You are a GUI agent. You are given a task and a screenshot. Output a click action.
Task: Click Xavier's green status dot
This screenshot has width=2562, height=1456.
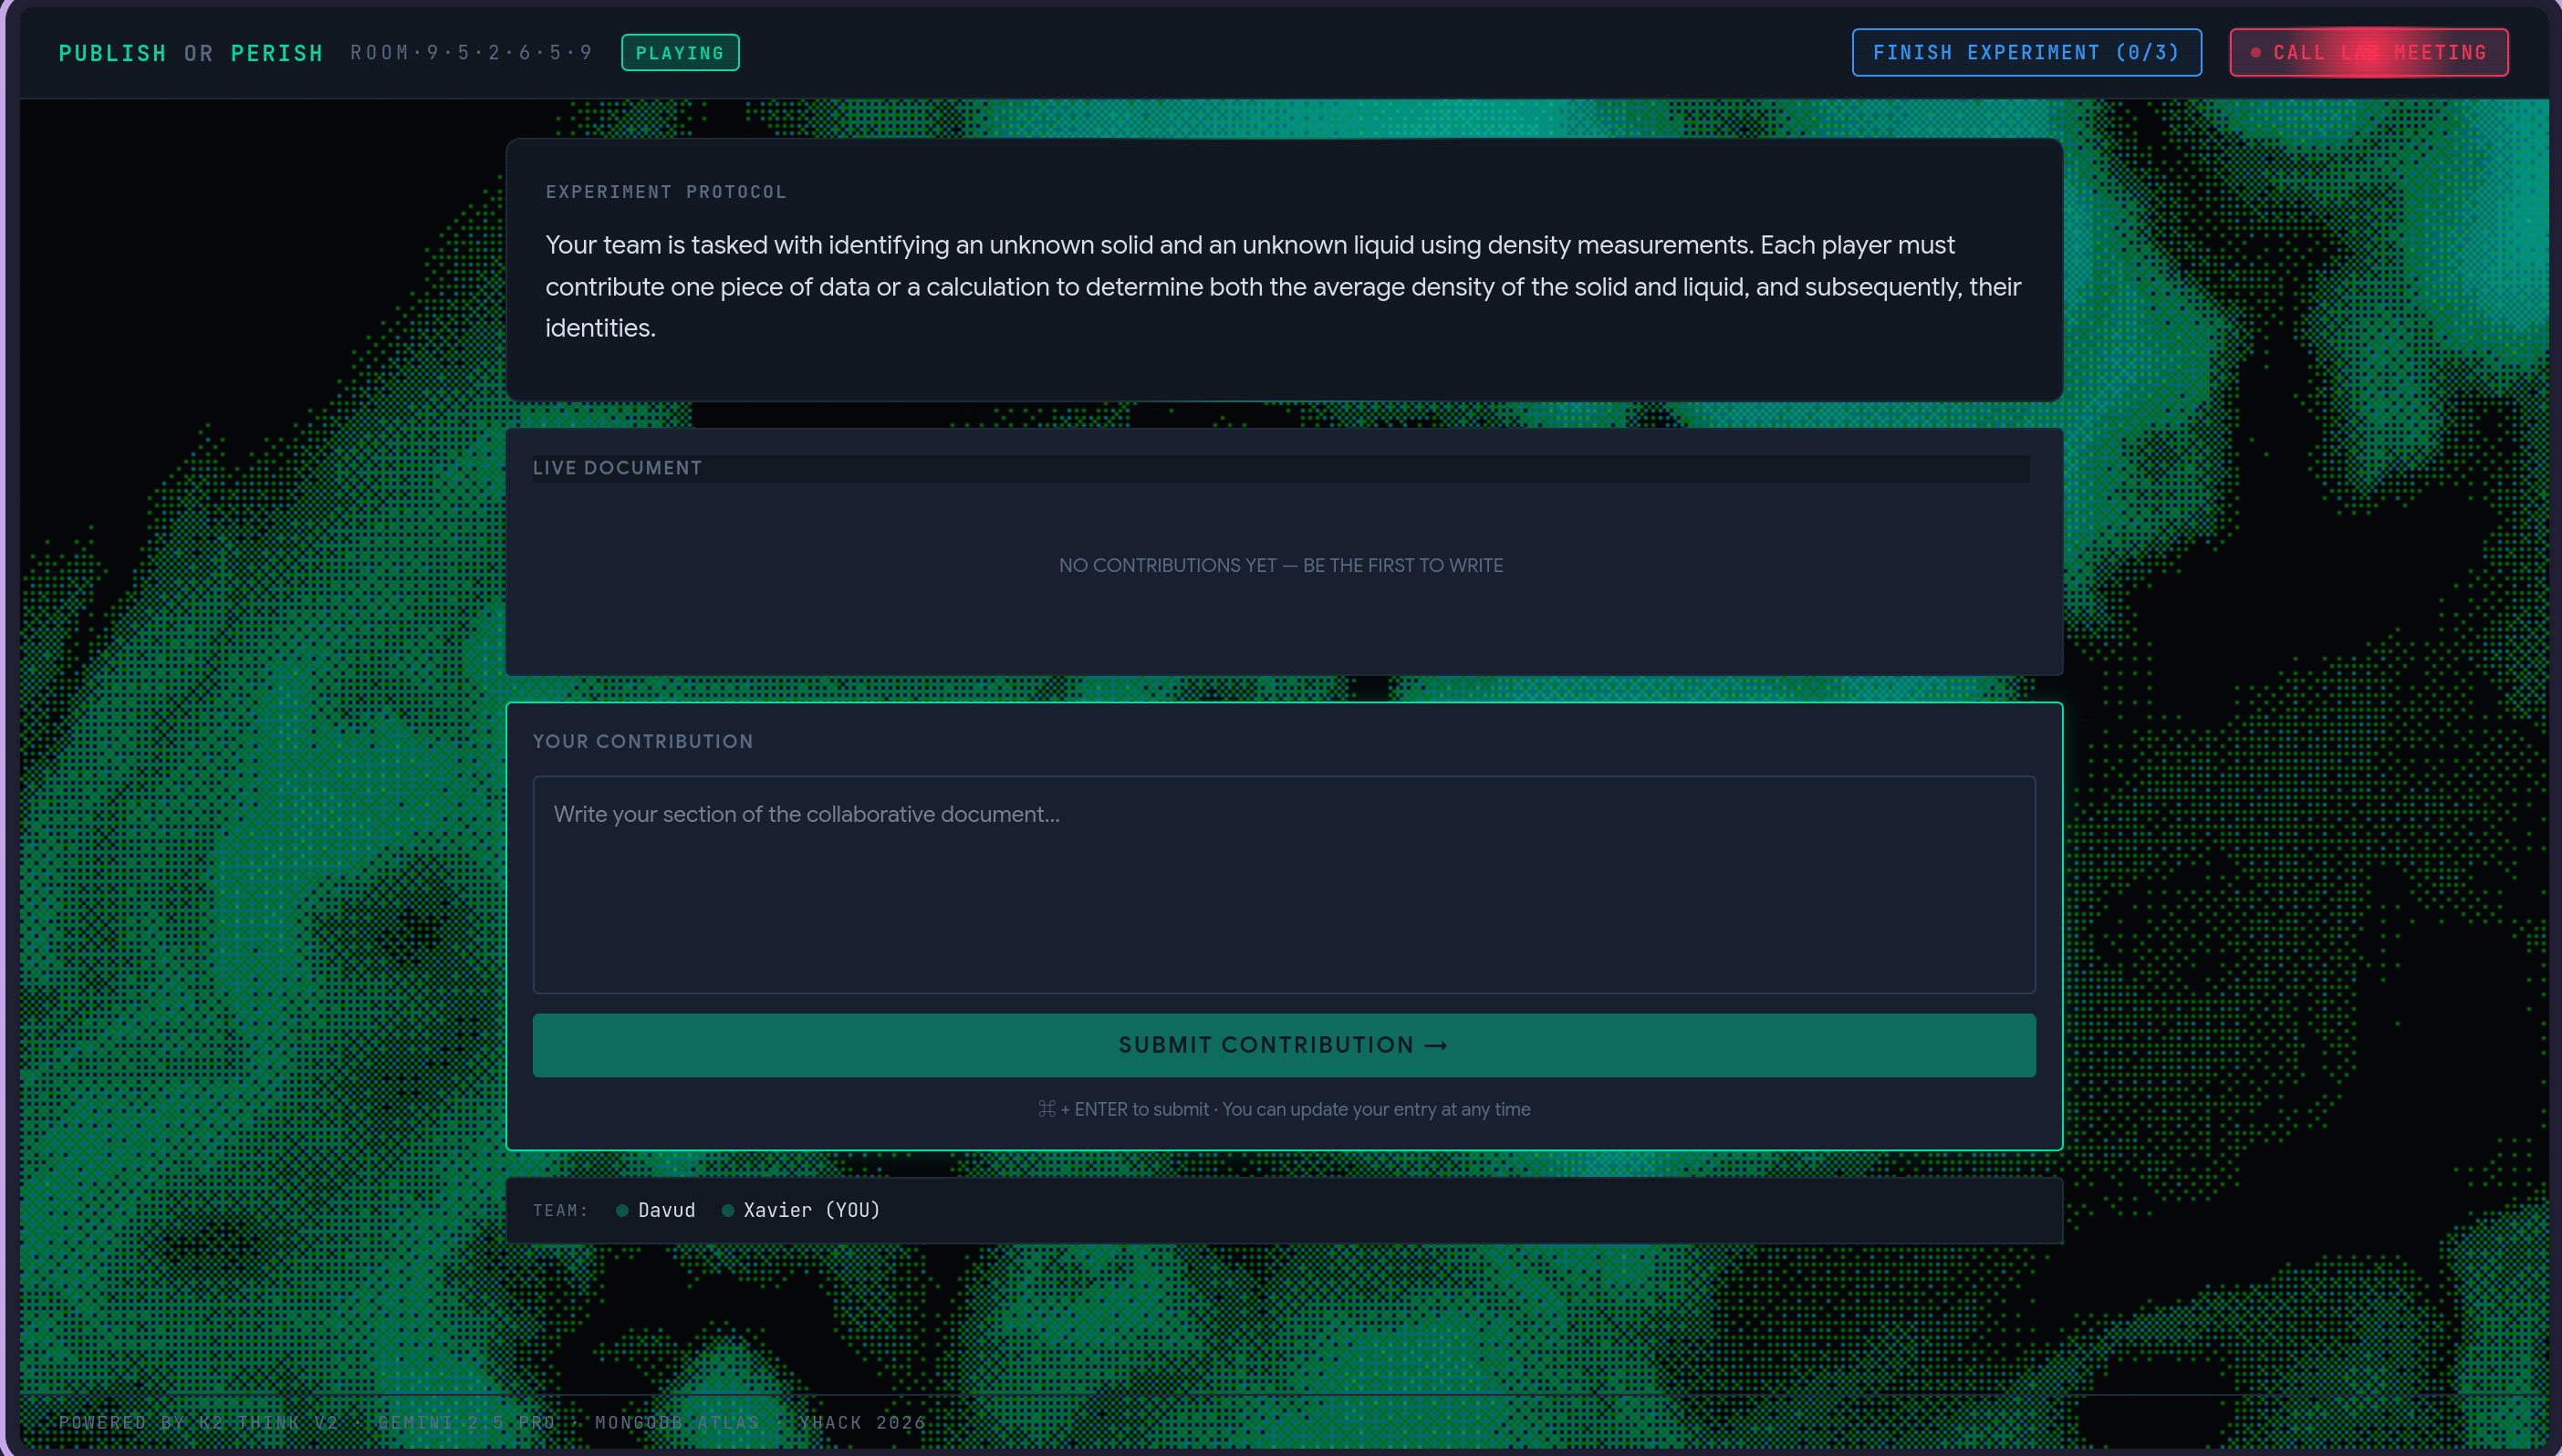tap(728, 1211)
